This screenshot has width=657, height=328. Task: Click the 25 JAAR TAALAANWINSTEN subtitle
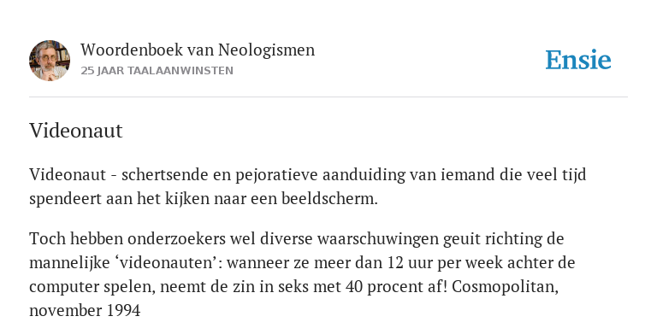157,71
